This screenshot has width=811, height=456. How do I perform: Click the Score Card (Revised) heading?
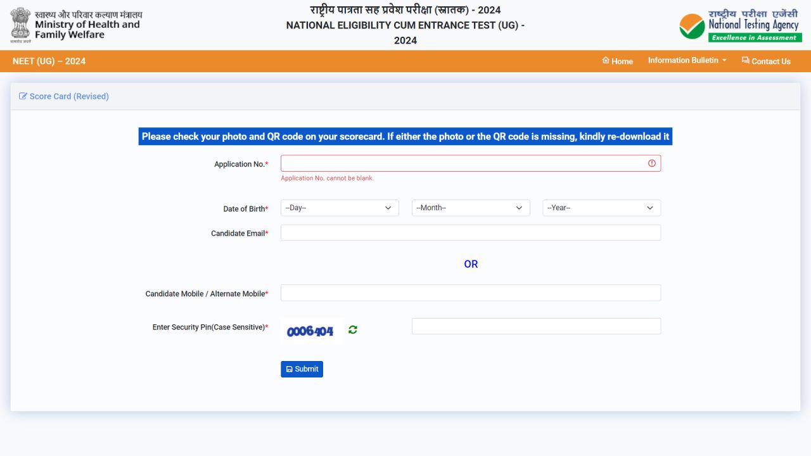(69, 96)
